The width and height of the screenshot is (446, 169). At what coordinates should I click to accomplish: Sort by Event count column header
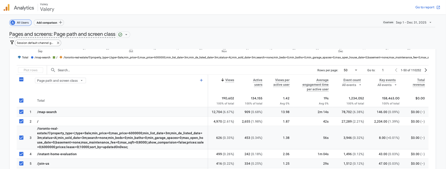point(352,80)
